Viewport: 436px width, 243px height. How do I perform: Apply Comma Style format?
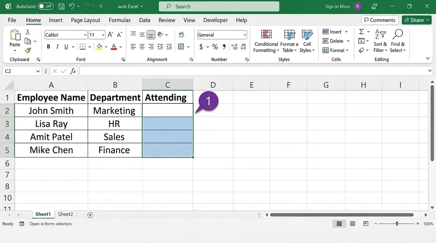(224, 47)
